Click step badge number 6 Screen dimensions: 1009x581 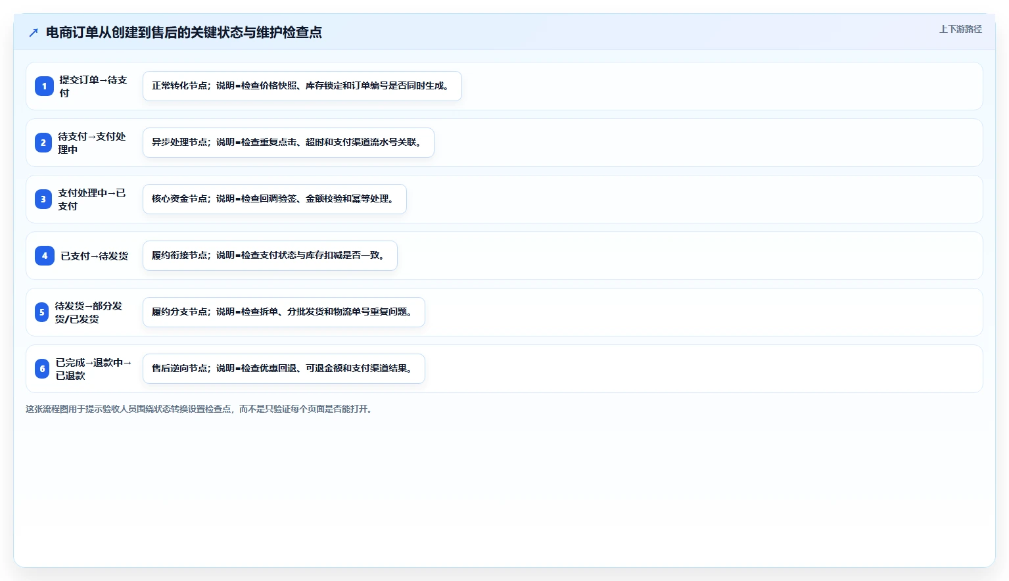pos(42,369)
